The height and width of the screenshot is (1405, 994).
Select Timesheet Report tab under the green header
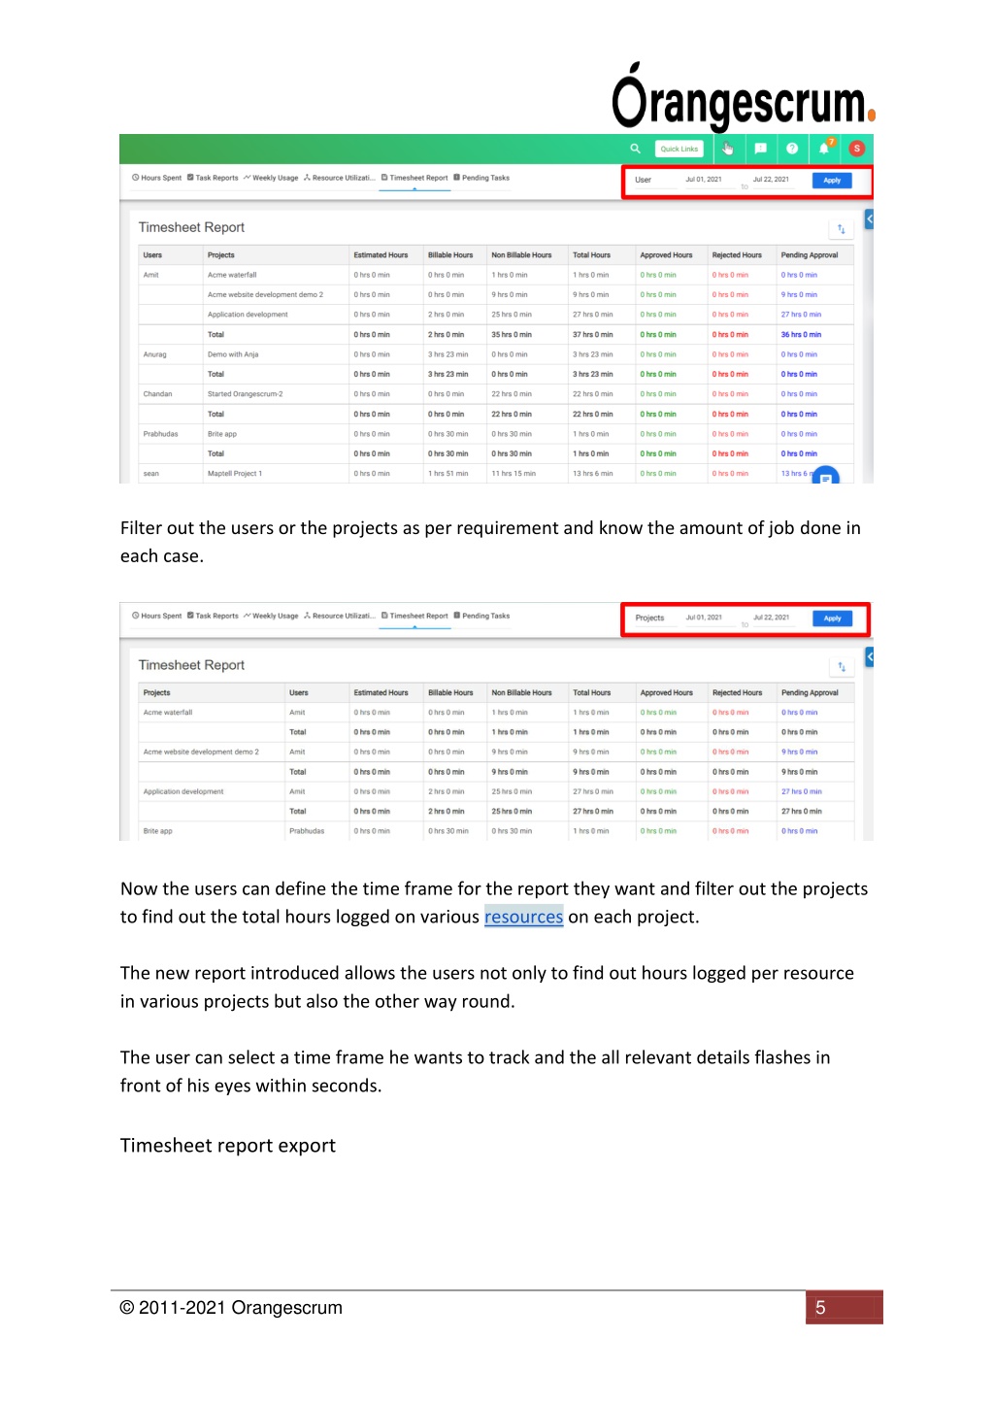[414, 178]
